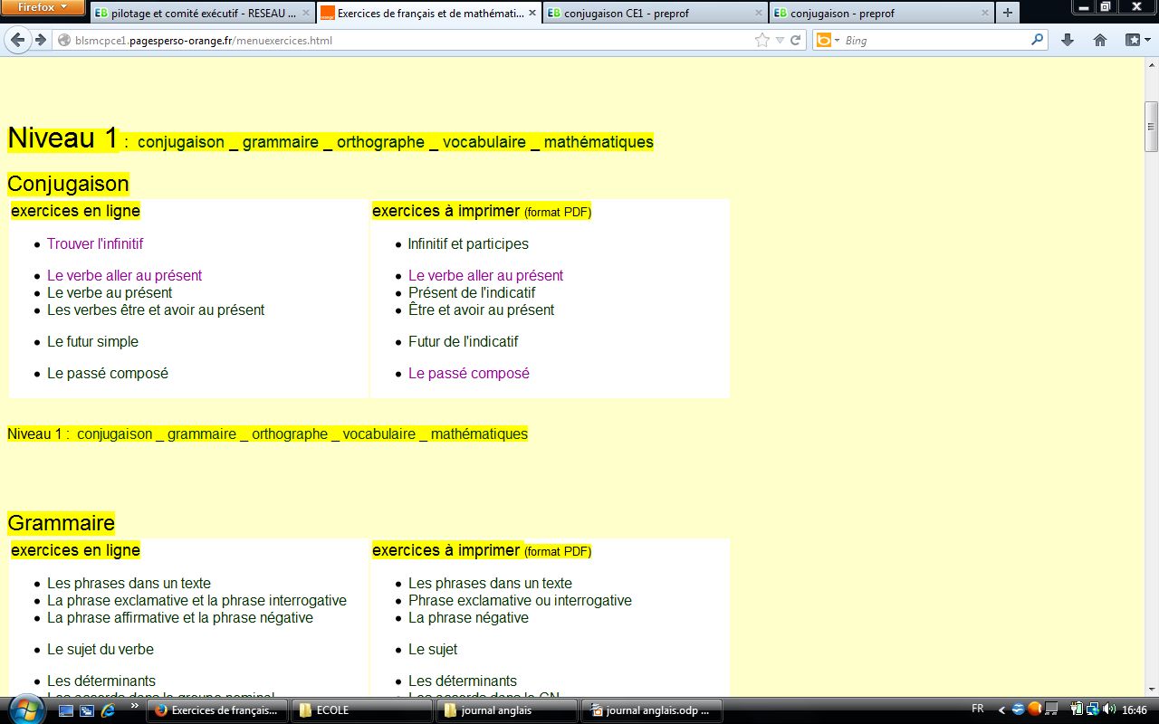Go back using the browser back arrow

pyautogui.click(x=18, y=40)
